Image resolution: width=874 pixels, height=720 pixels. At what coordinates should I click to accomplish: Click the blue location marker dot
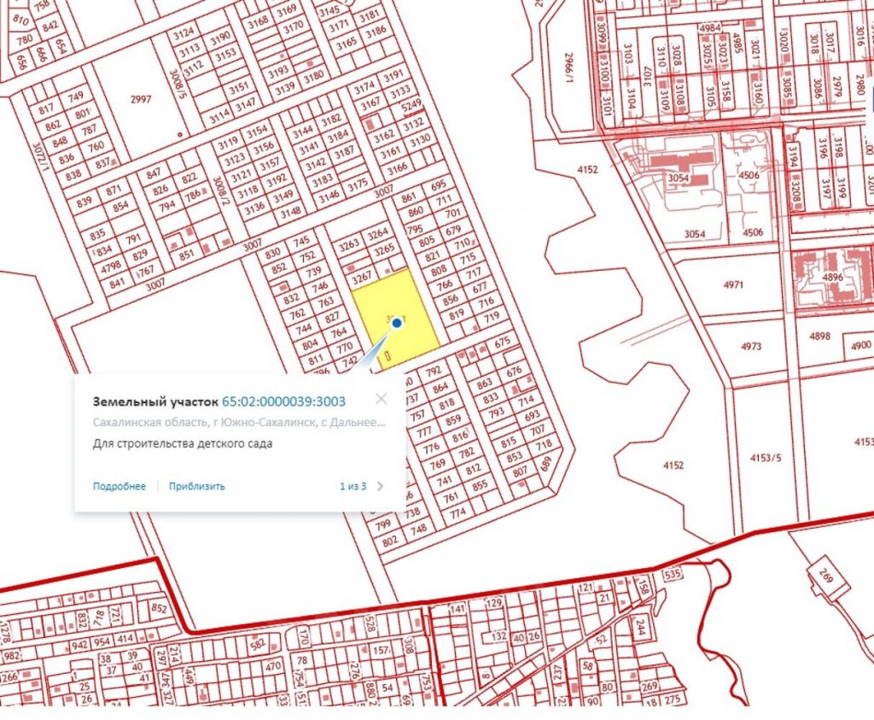397,322
